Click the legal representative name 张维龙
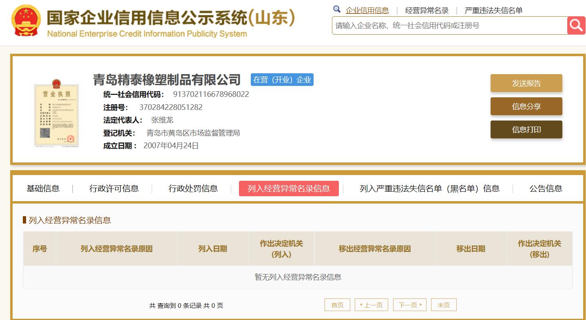The image size is (586, 320). click(x=162, y=120)
